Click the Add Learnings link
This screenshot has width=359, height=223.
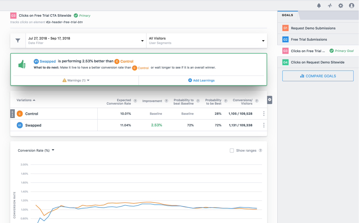[204, 80]
